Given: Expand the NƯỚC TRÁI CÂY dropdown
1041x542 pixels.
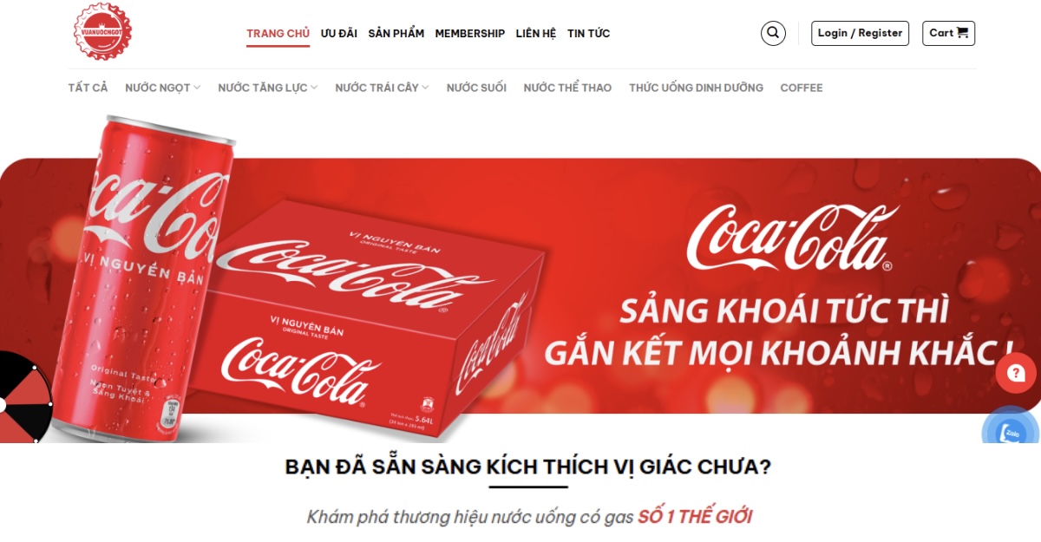Looking at the screenshot, I should pyautogui.click(x=382, y=88).
